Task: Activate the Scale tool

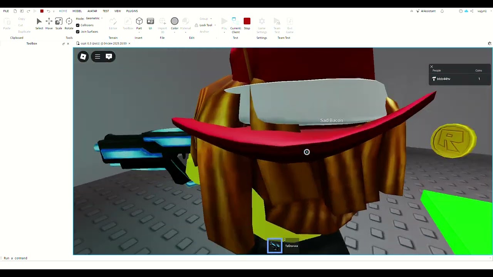Action: tap(59, 23)
